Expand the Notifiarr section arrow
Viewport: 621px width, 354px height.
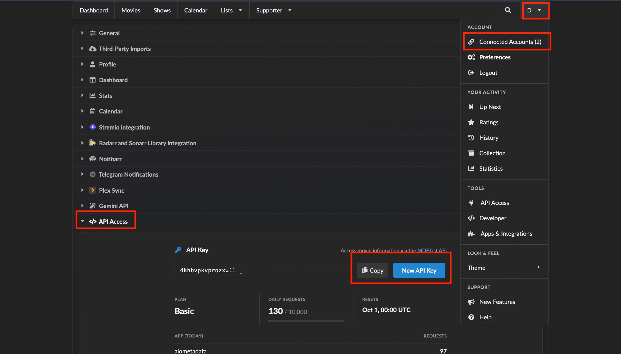click(x=82, y=159)
